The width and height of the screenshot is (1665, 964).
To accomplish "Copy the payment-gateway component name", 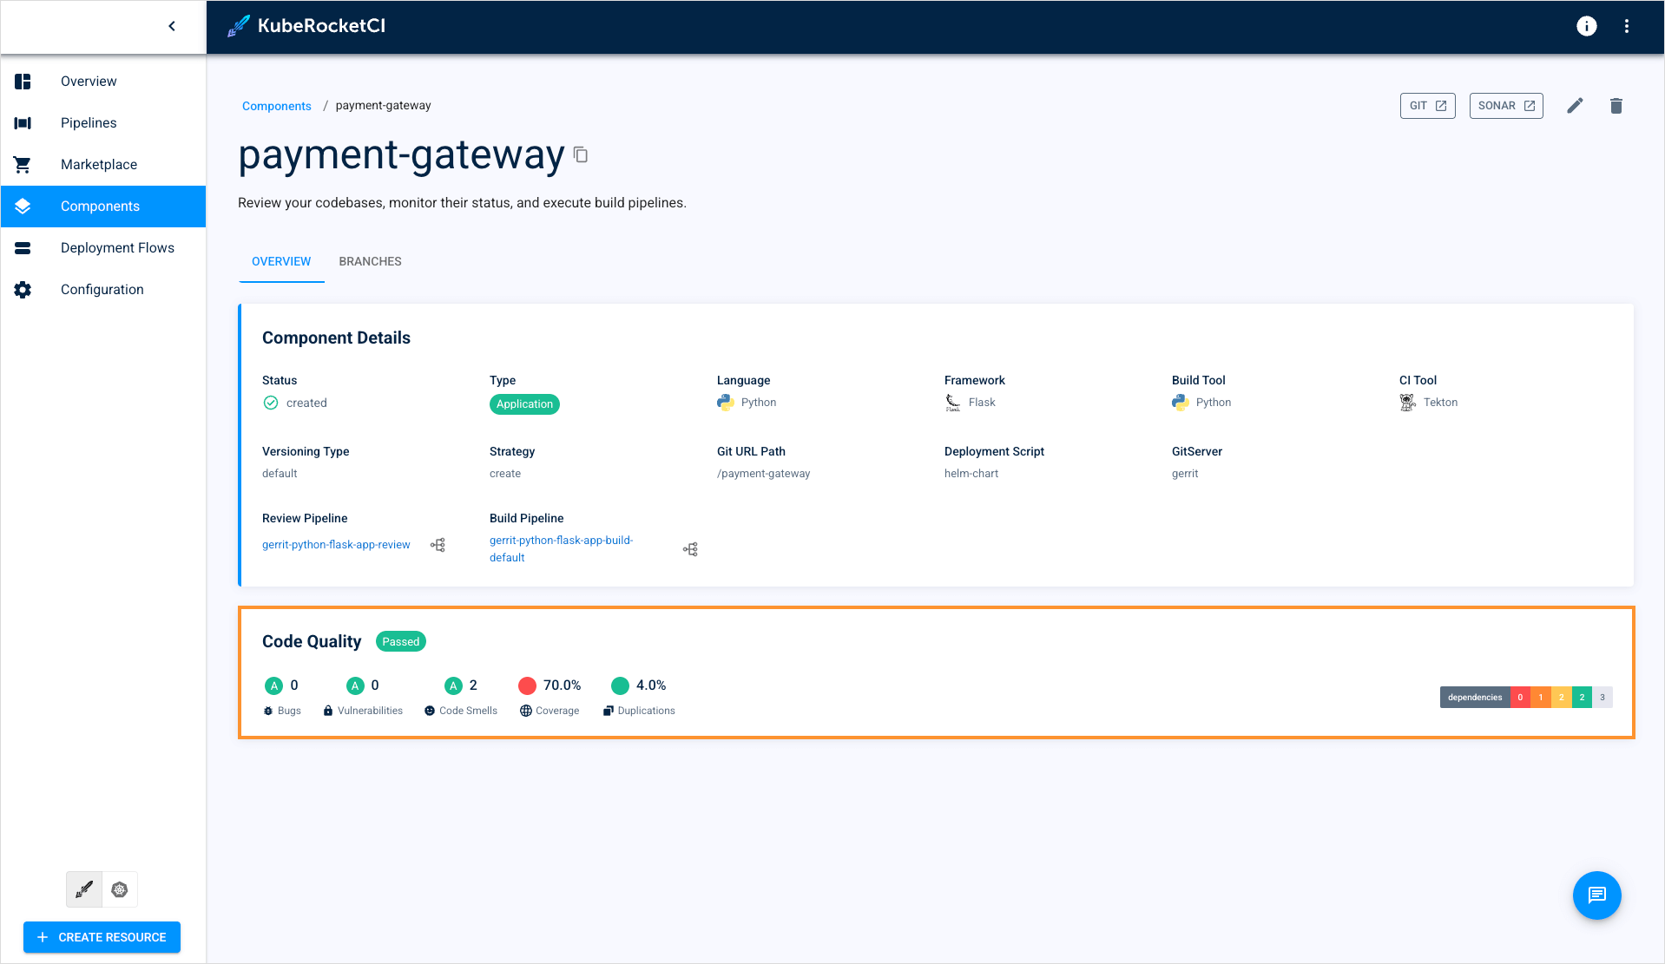I will [580, 154].
